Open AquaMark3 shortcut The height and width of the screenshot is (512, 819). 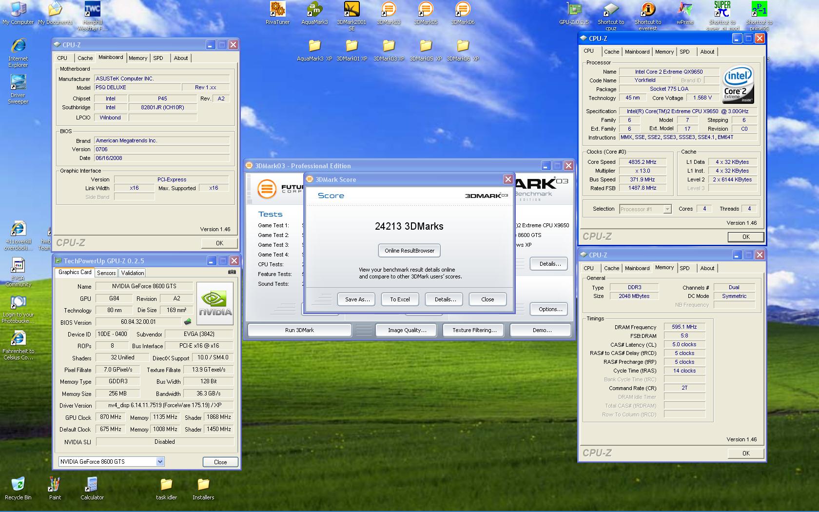point(314,13)
